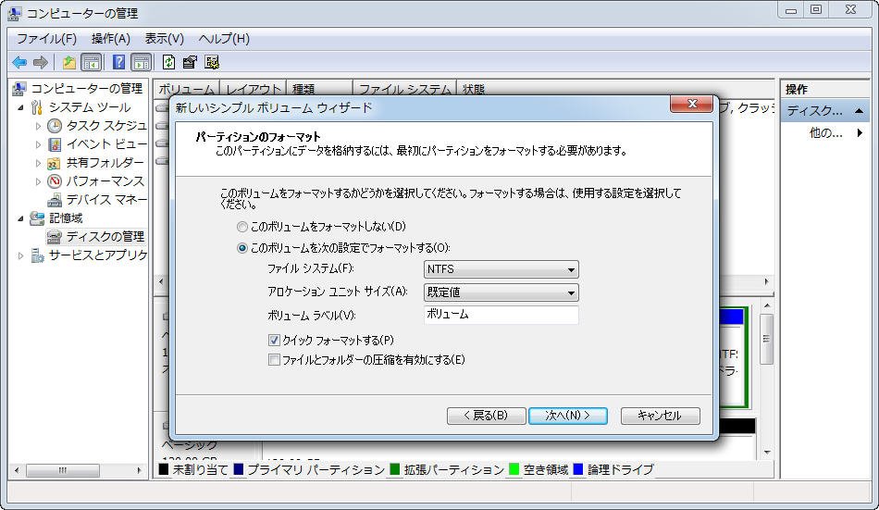Open the ファイル(F) menu
This screenshot has height=510, width=879.
click(x=46, y=39)
